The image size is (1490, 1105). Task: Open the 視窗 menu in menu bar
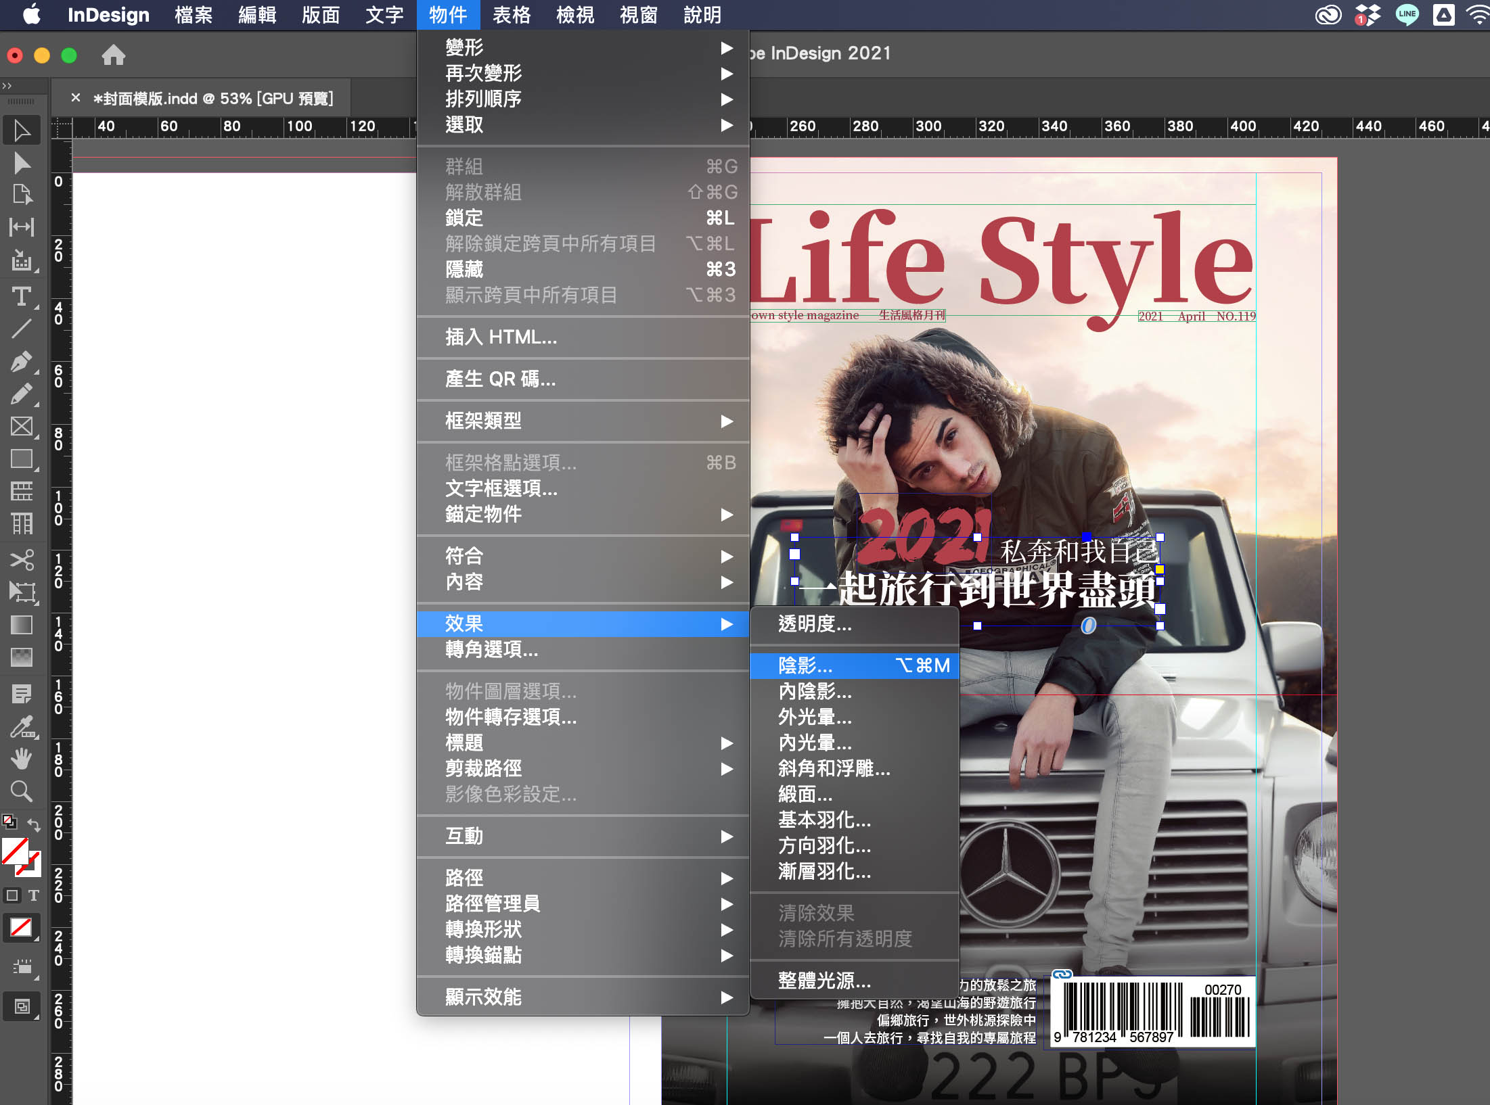pyautogui.click(x=638, y=15)
